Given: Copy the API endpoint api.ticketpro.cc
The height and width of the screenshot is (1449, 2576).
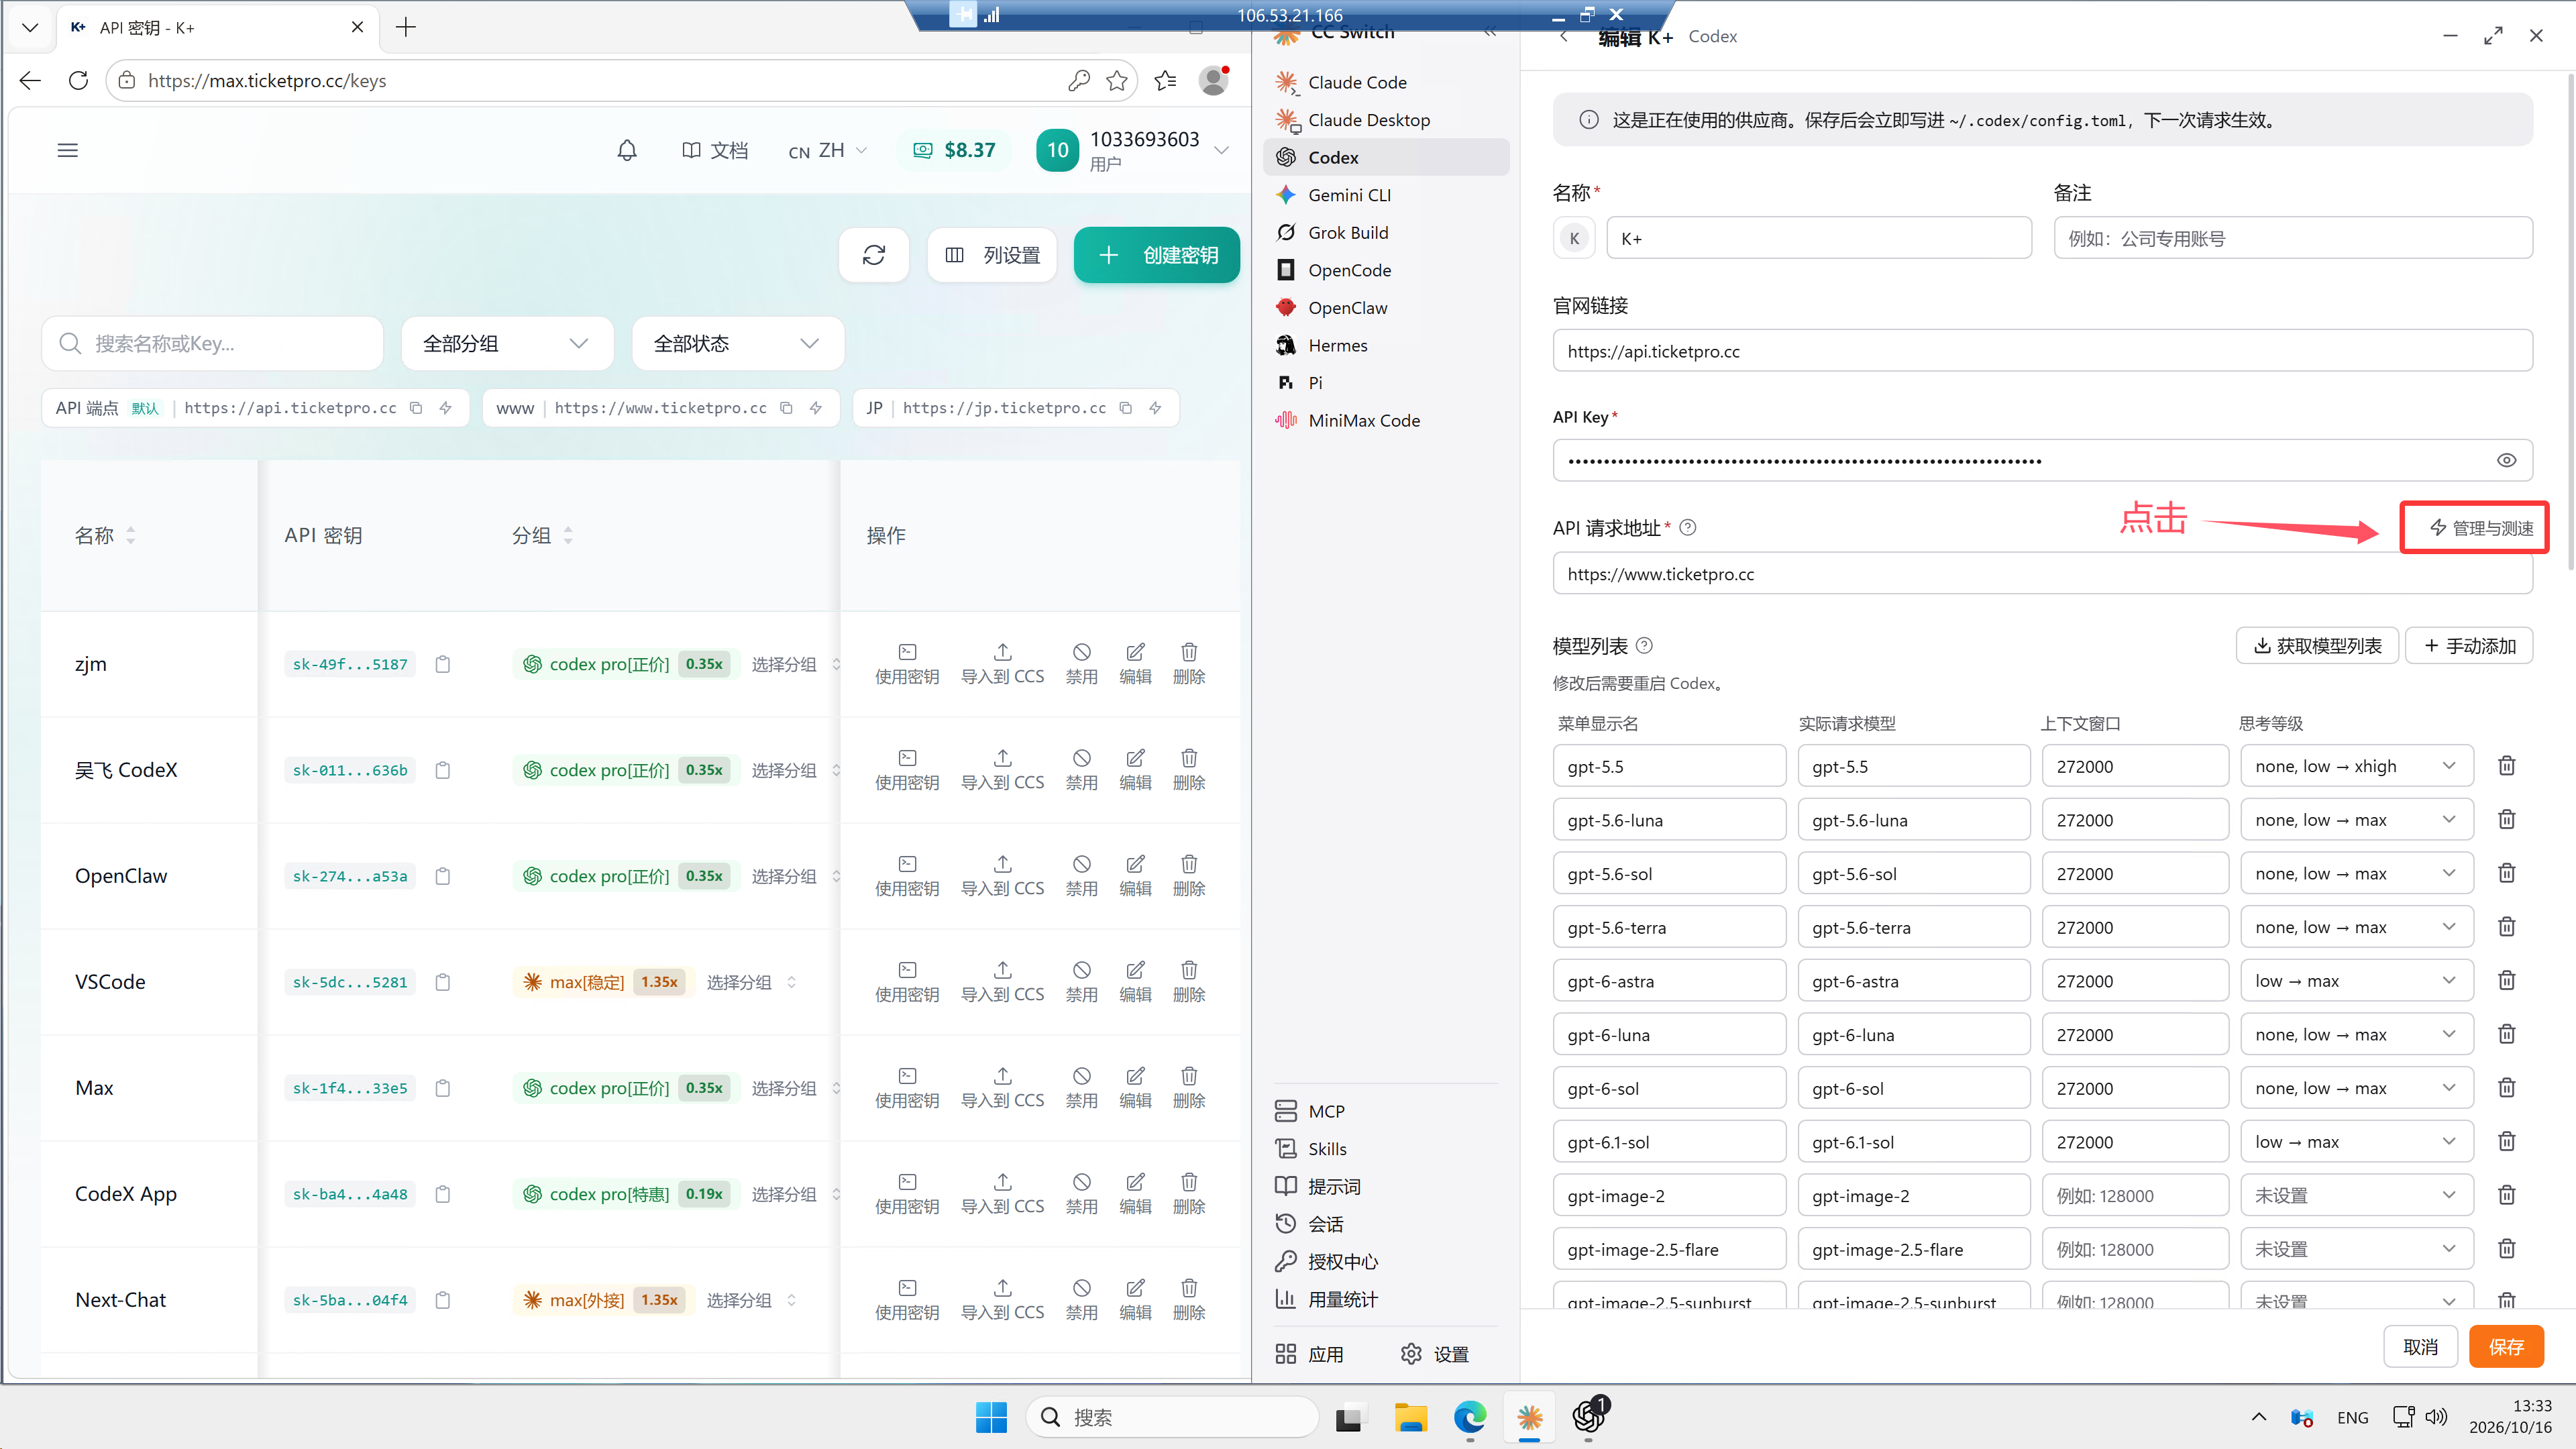Looking at the screenshot, I should 416,408.
